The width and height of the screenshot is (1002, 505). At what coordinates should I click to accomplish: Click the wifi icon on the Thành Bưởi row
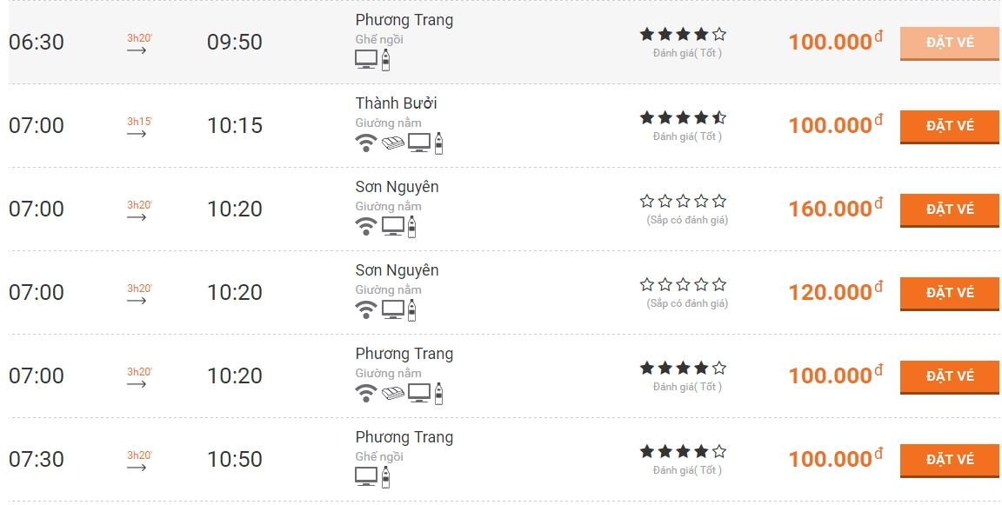click(365, 143)
